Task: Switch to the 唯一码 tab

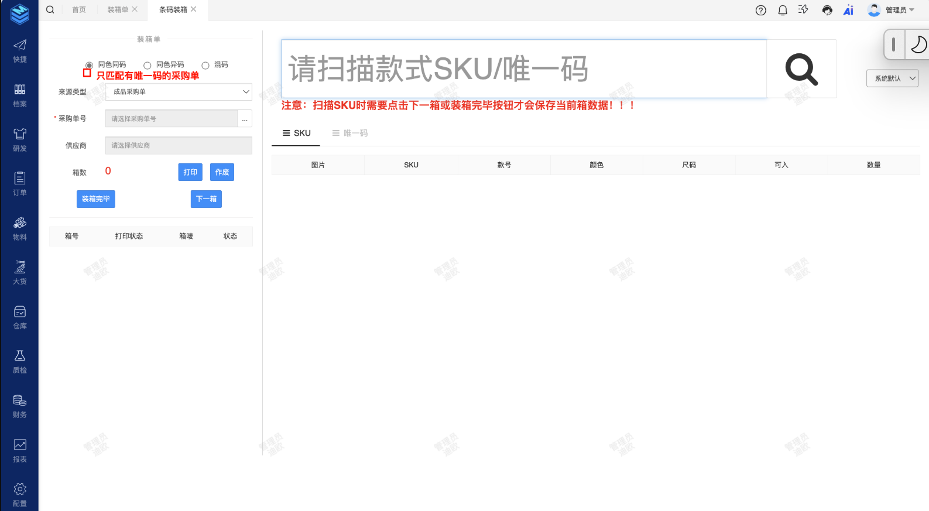Action: (350, 133)
